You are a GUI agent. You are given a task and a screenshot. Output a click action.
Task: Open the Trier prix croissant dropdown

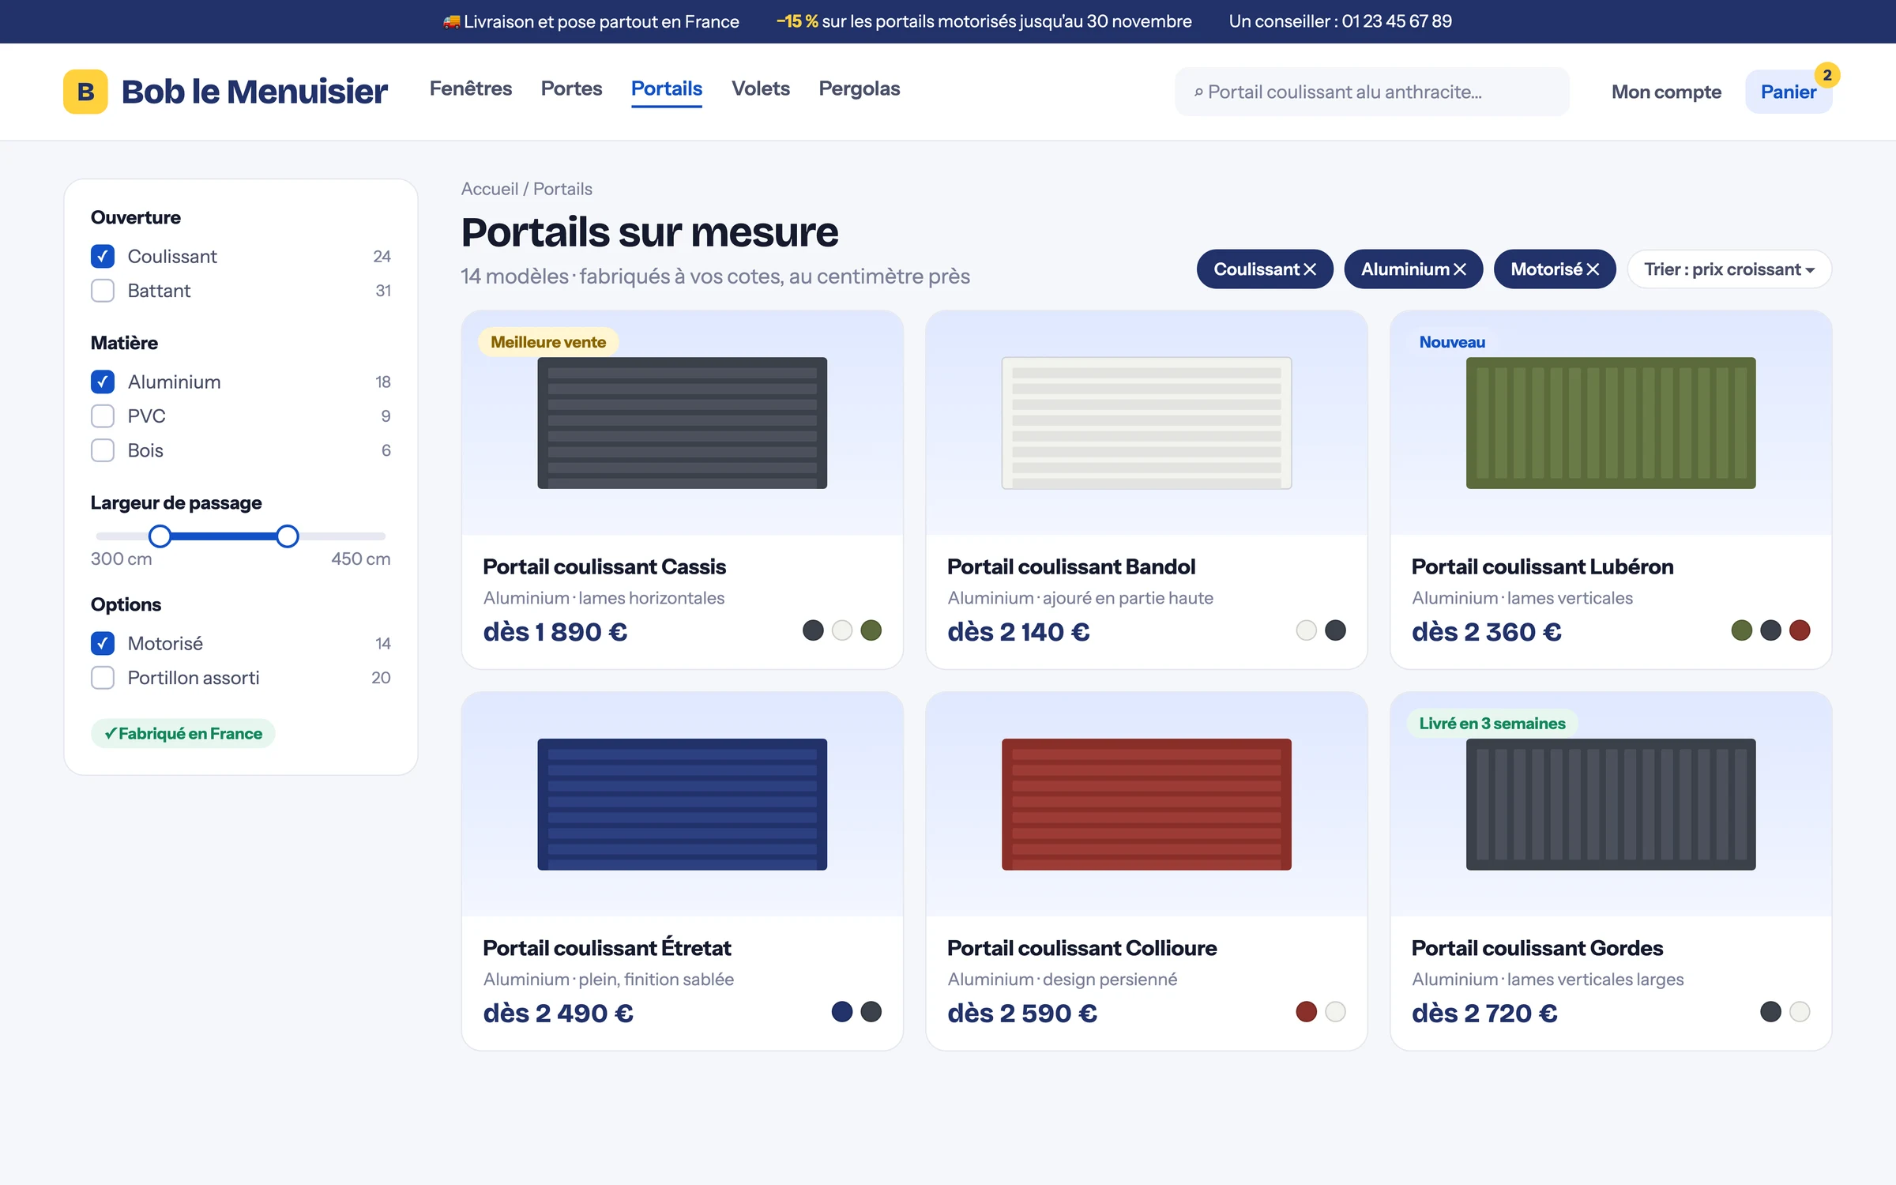click(x=1729, y=269)
